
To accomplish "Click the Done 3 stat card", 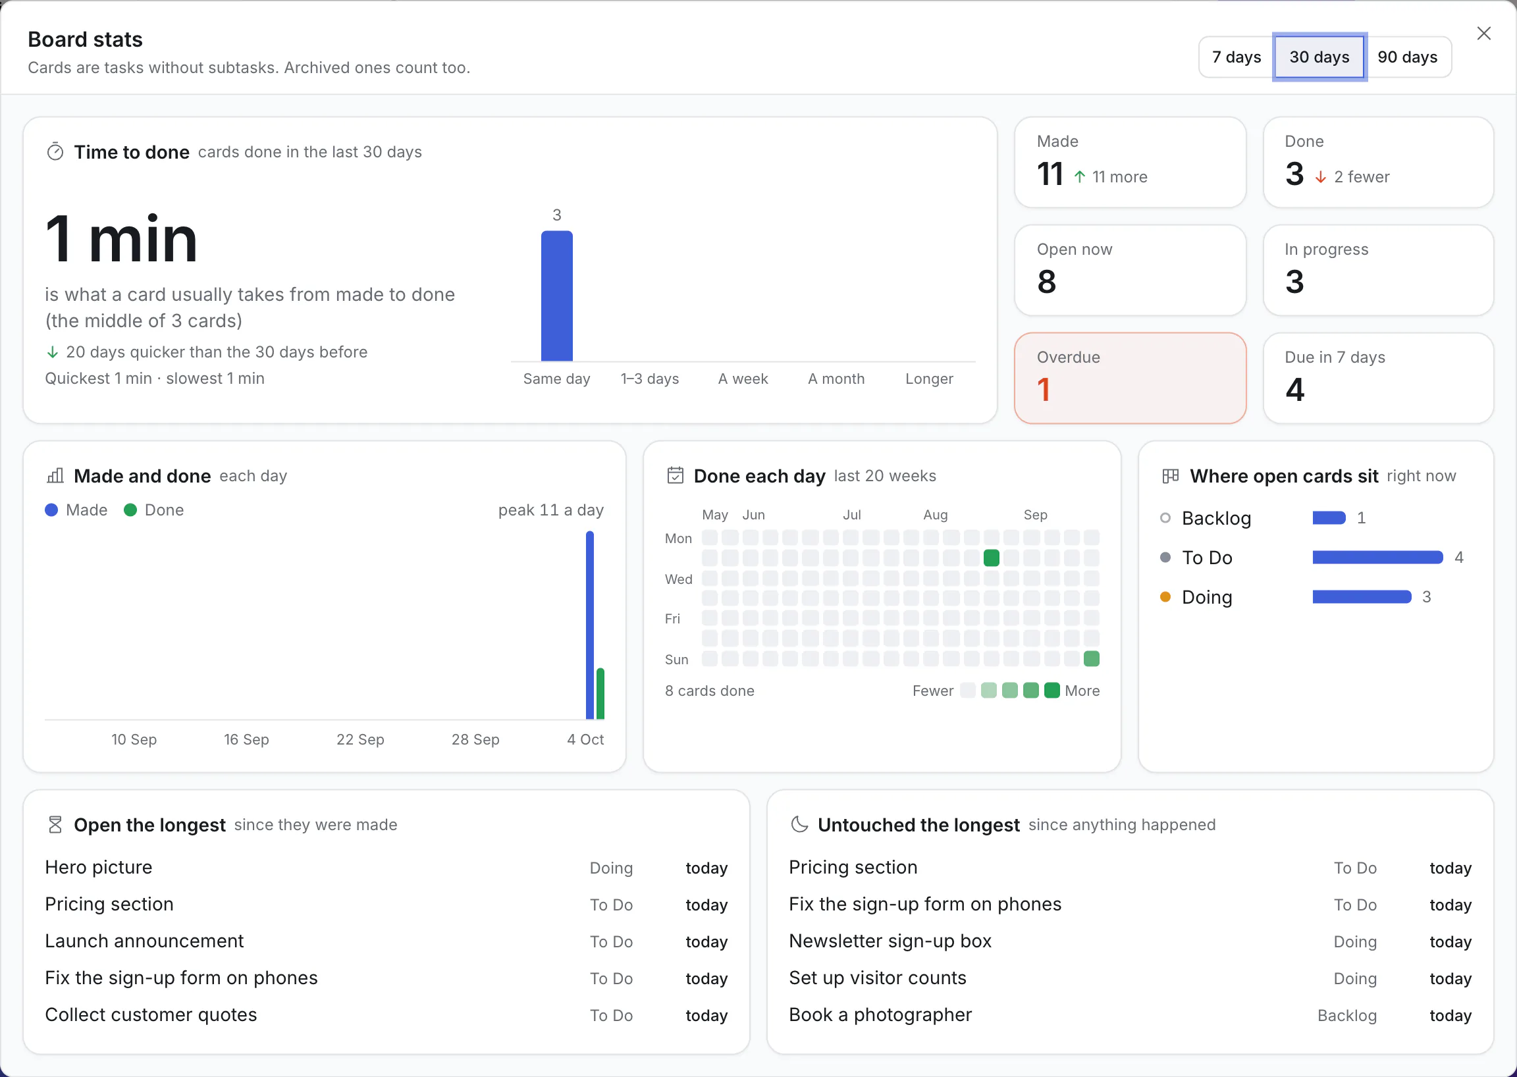I will click(1377, 162).
